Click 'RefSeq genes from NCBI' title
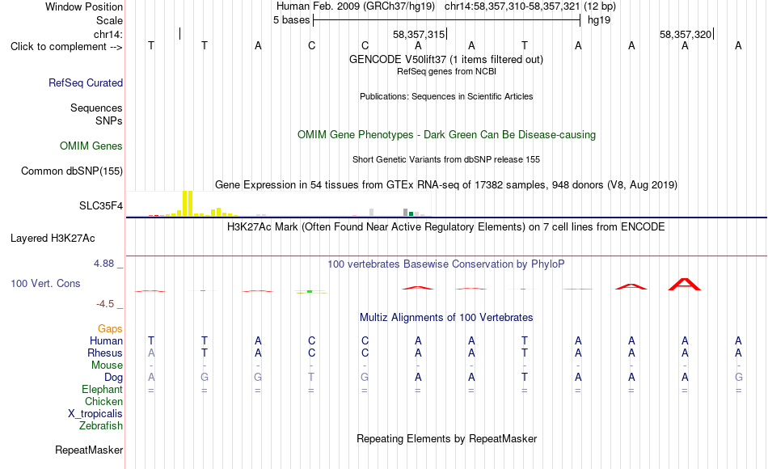This screenshot has width=768, height=469. [x=447, y=71]
